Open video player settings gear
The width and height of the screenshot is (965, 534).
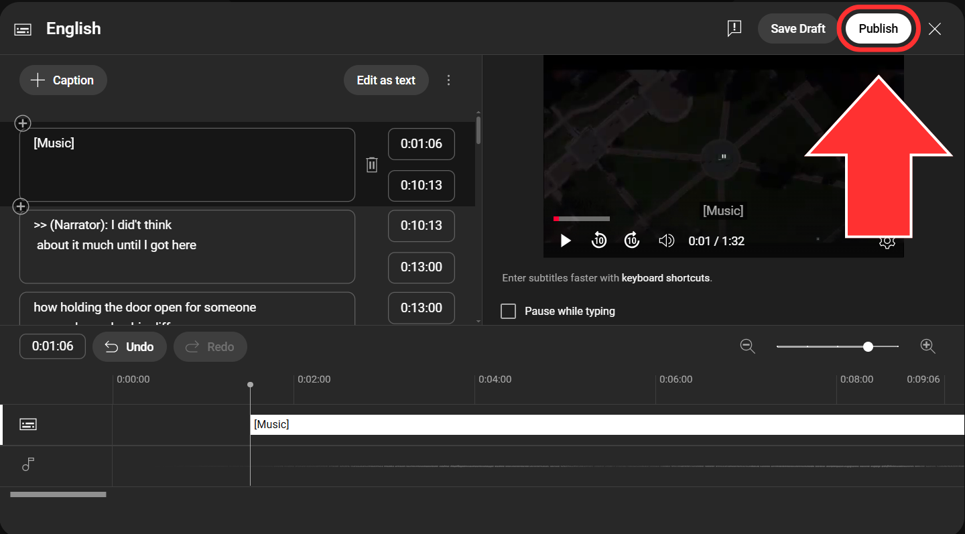(887, 243)
